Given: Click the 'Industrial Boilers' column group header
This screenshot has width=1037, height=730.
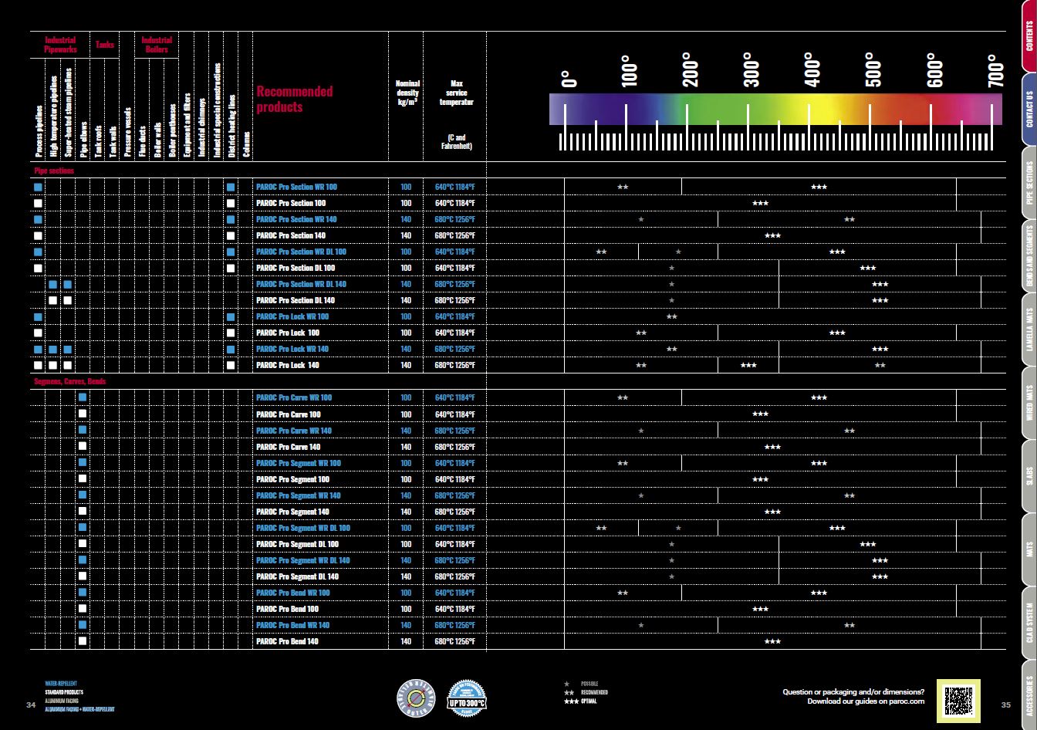Looking at the screenshot, I should 157,45.
